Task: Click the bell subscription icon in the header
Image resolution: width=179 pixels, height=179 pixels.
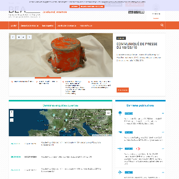Action: (x=156, y=8)
